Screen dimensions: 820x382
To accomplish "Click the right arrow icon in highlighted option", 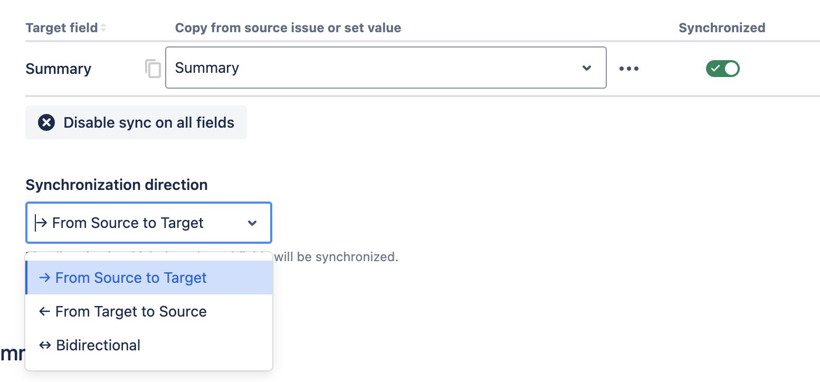I will (x=45, y=278).
